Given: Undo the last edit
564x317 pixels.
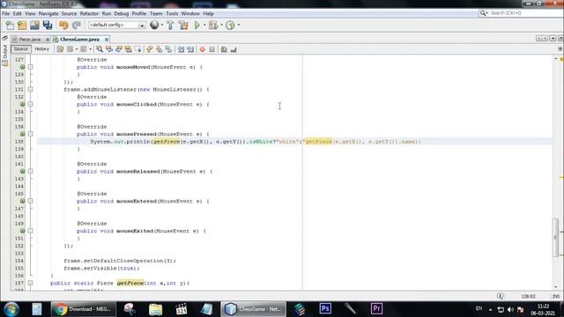Looking at the screenshot, I should [x=63, y=26].
